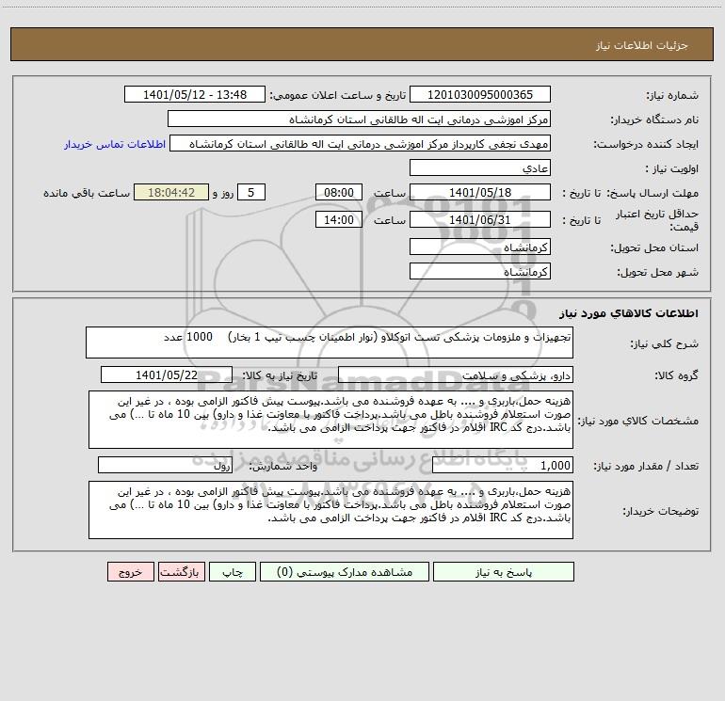Click the request creator field 'مهدی نجفی'
This screenshot has width=725, height=701.
[361, 144]
